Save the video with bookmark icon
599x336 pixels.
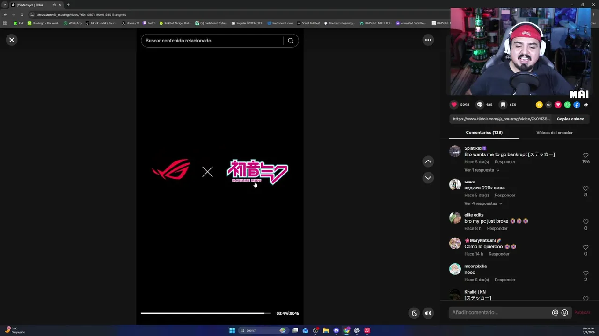click(x=503, y=105)
